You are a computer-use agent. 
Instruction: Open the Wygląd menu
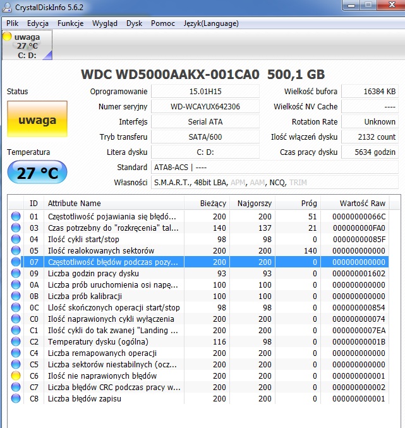tap(105, 23)
